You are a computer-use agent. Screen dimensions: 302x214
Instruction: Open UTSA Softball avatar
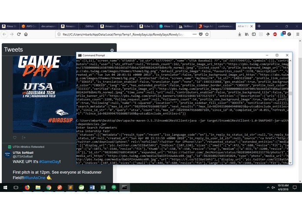point(7,154)
